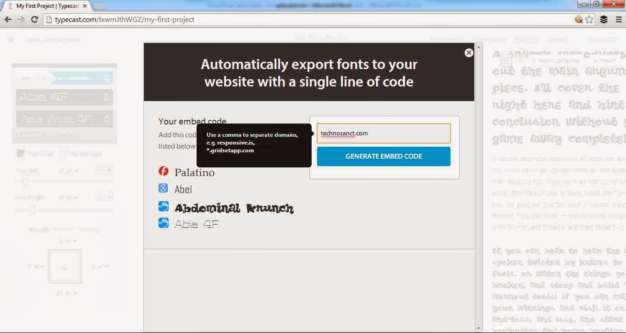Click the comma separate domains tooltip
Viewport: 626px width, 333px height.
tap(254, 145)
